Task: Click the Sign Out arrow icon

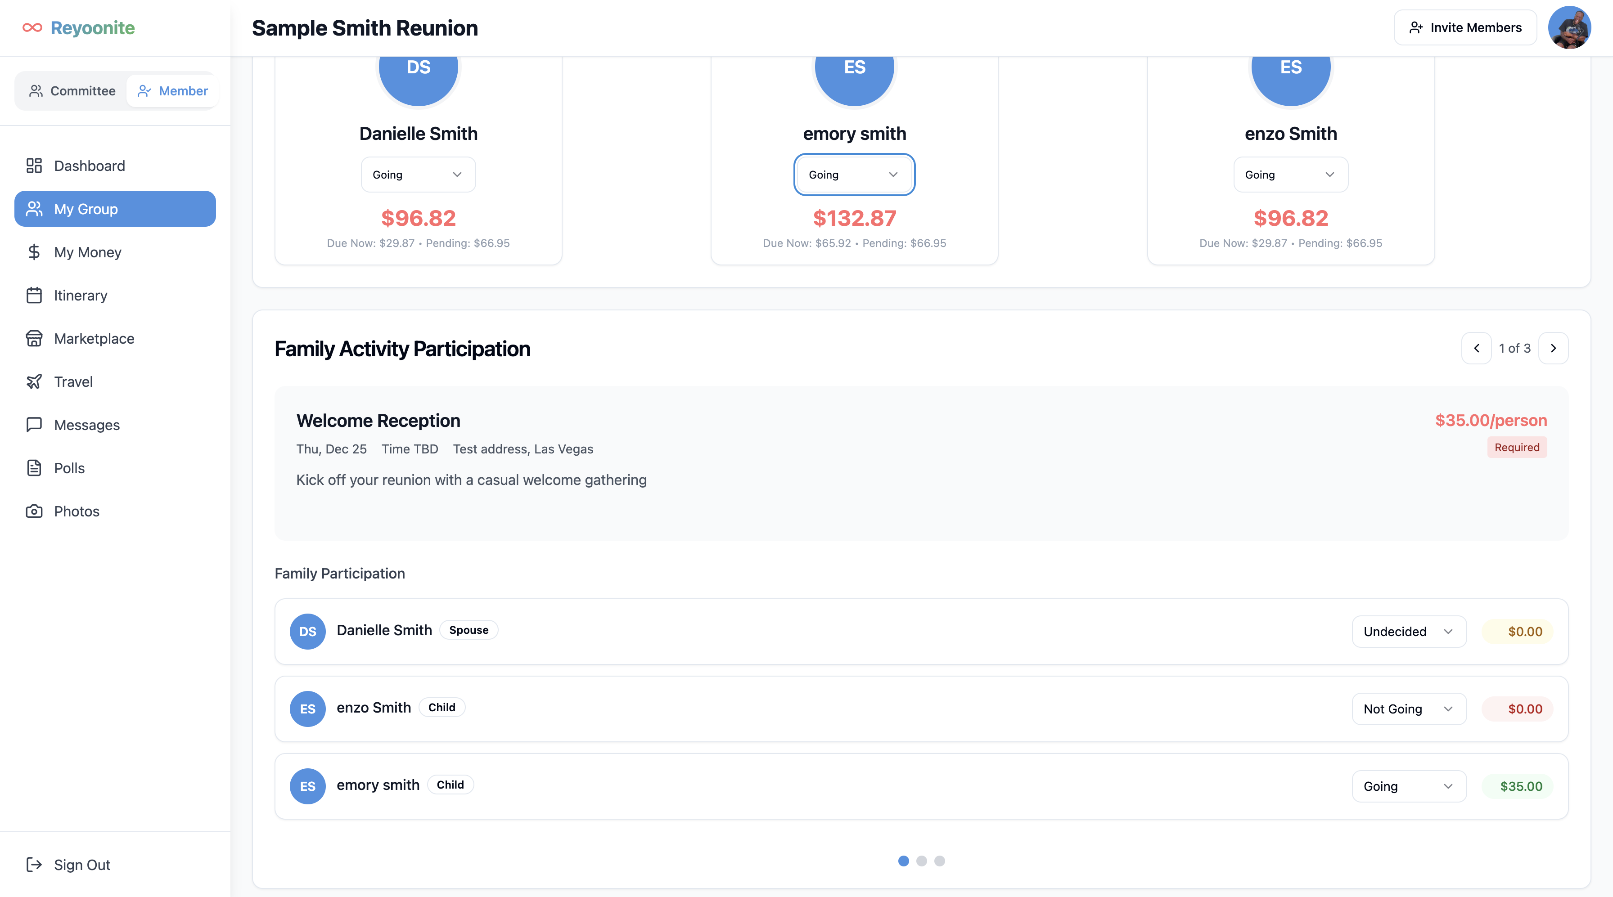Action: [x=34, y=865]
